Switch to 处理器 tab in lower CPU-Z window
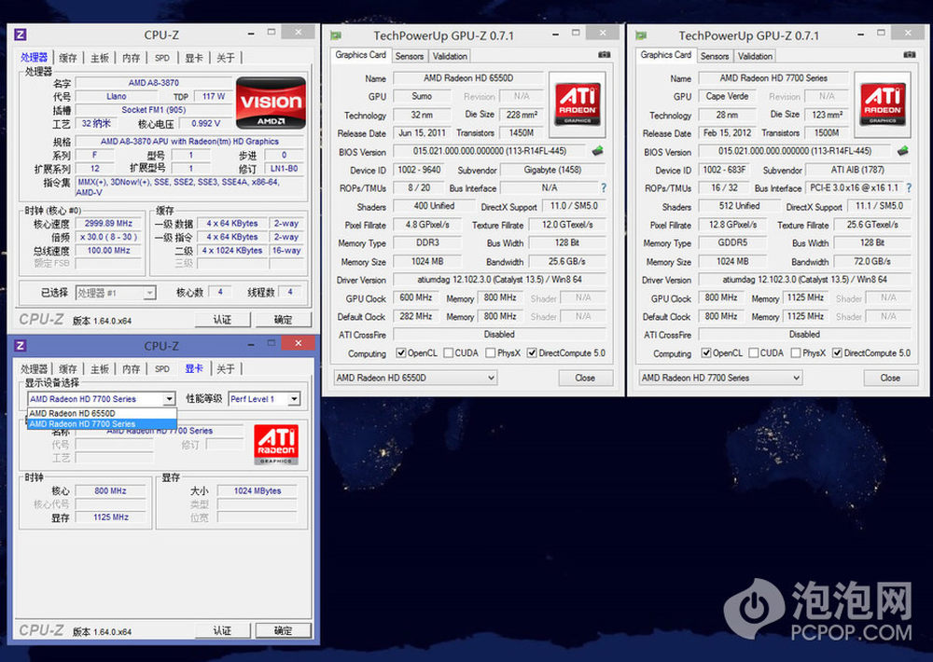 pyautogui.click(x=34, y=369)
